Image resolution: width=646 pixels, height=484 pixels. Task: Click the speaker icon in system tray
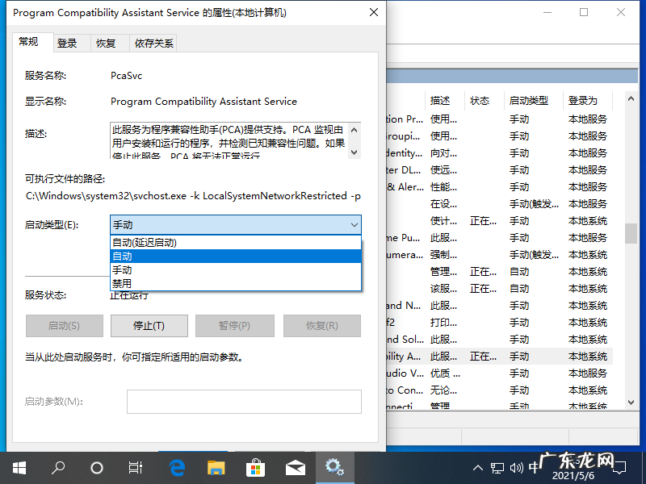pos(517,467)
